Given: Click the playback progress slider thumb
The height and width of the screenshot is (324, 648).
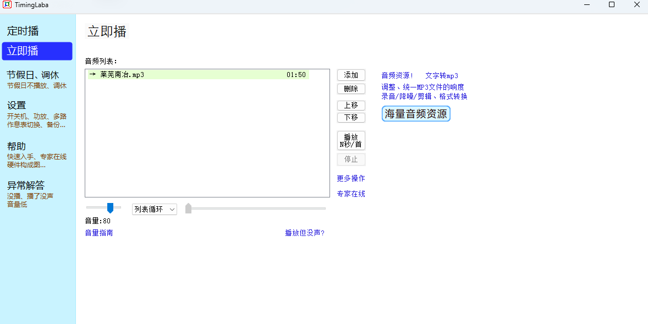Looking at the screenshot, I should click(188, 208).
